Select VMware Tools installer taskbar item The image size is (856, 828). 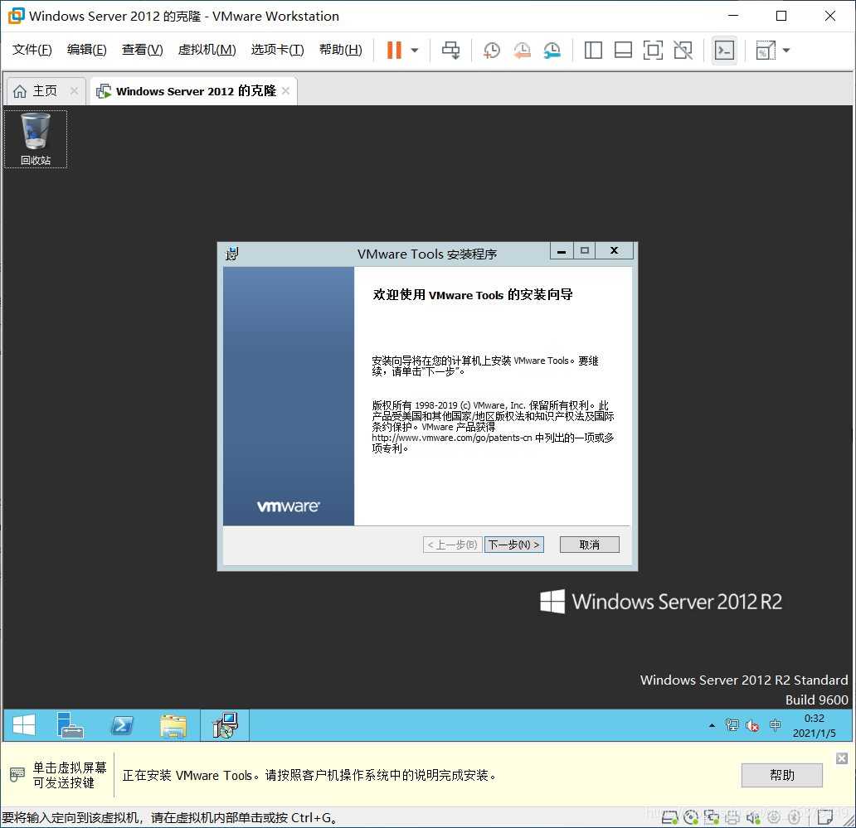point(225,725)
